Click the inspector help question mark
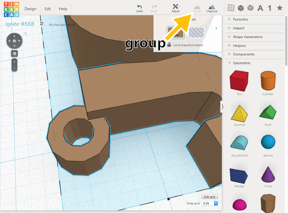Viewport: 288px width, 213px height. coord(216,29)
